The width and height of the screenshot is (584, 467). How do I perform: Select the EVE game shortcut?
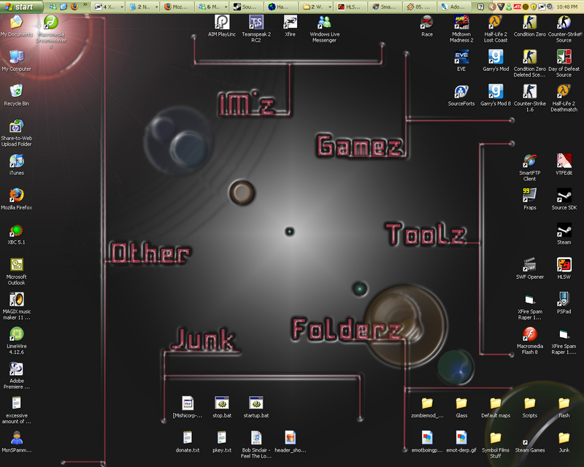point(461,58)
